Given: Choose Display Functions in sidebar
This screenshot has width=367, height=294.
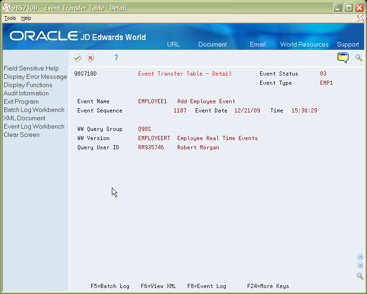Looking at the screenshot, I should coord(28,85).
